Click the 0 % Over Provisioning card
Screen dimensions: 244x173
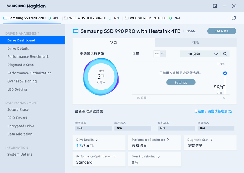155,159
